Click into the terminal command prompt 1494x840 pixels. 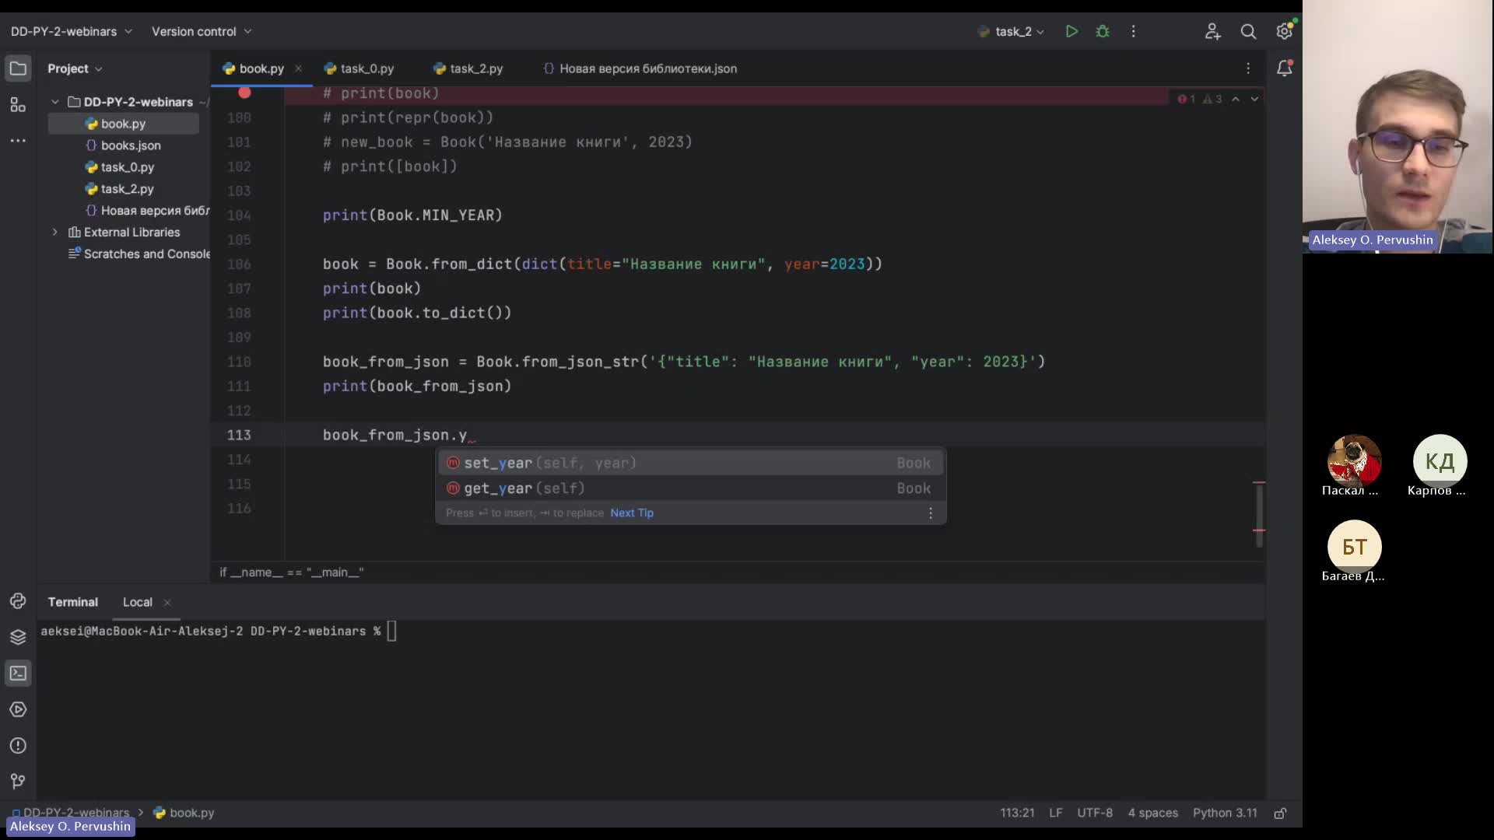pyautogui.click(x=391, y=631)
